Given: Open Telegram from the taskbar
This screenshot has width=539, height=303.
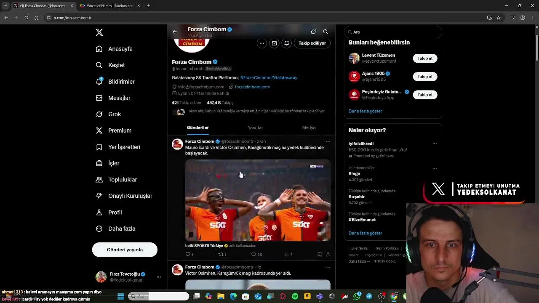Looking at the screenshot, I should 369,297.
